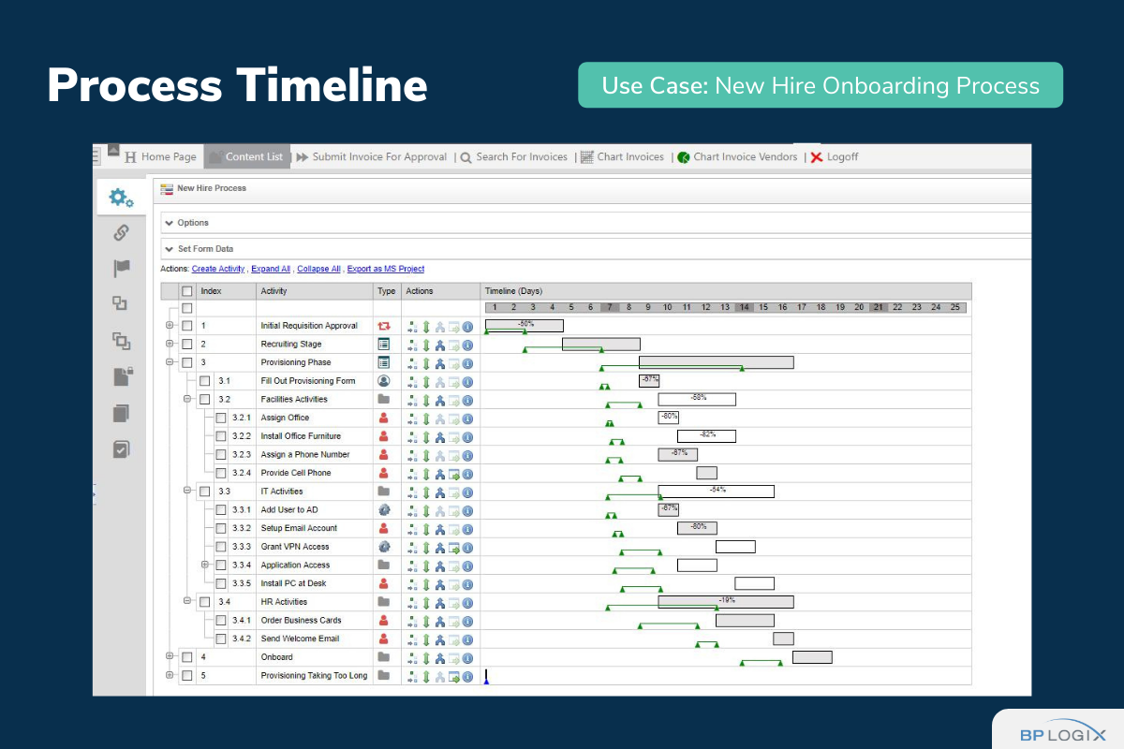Click info icon for Send Welcome Email

[467, 639]
